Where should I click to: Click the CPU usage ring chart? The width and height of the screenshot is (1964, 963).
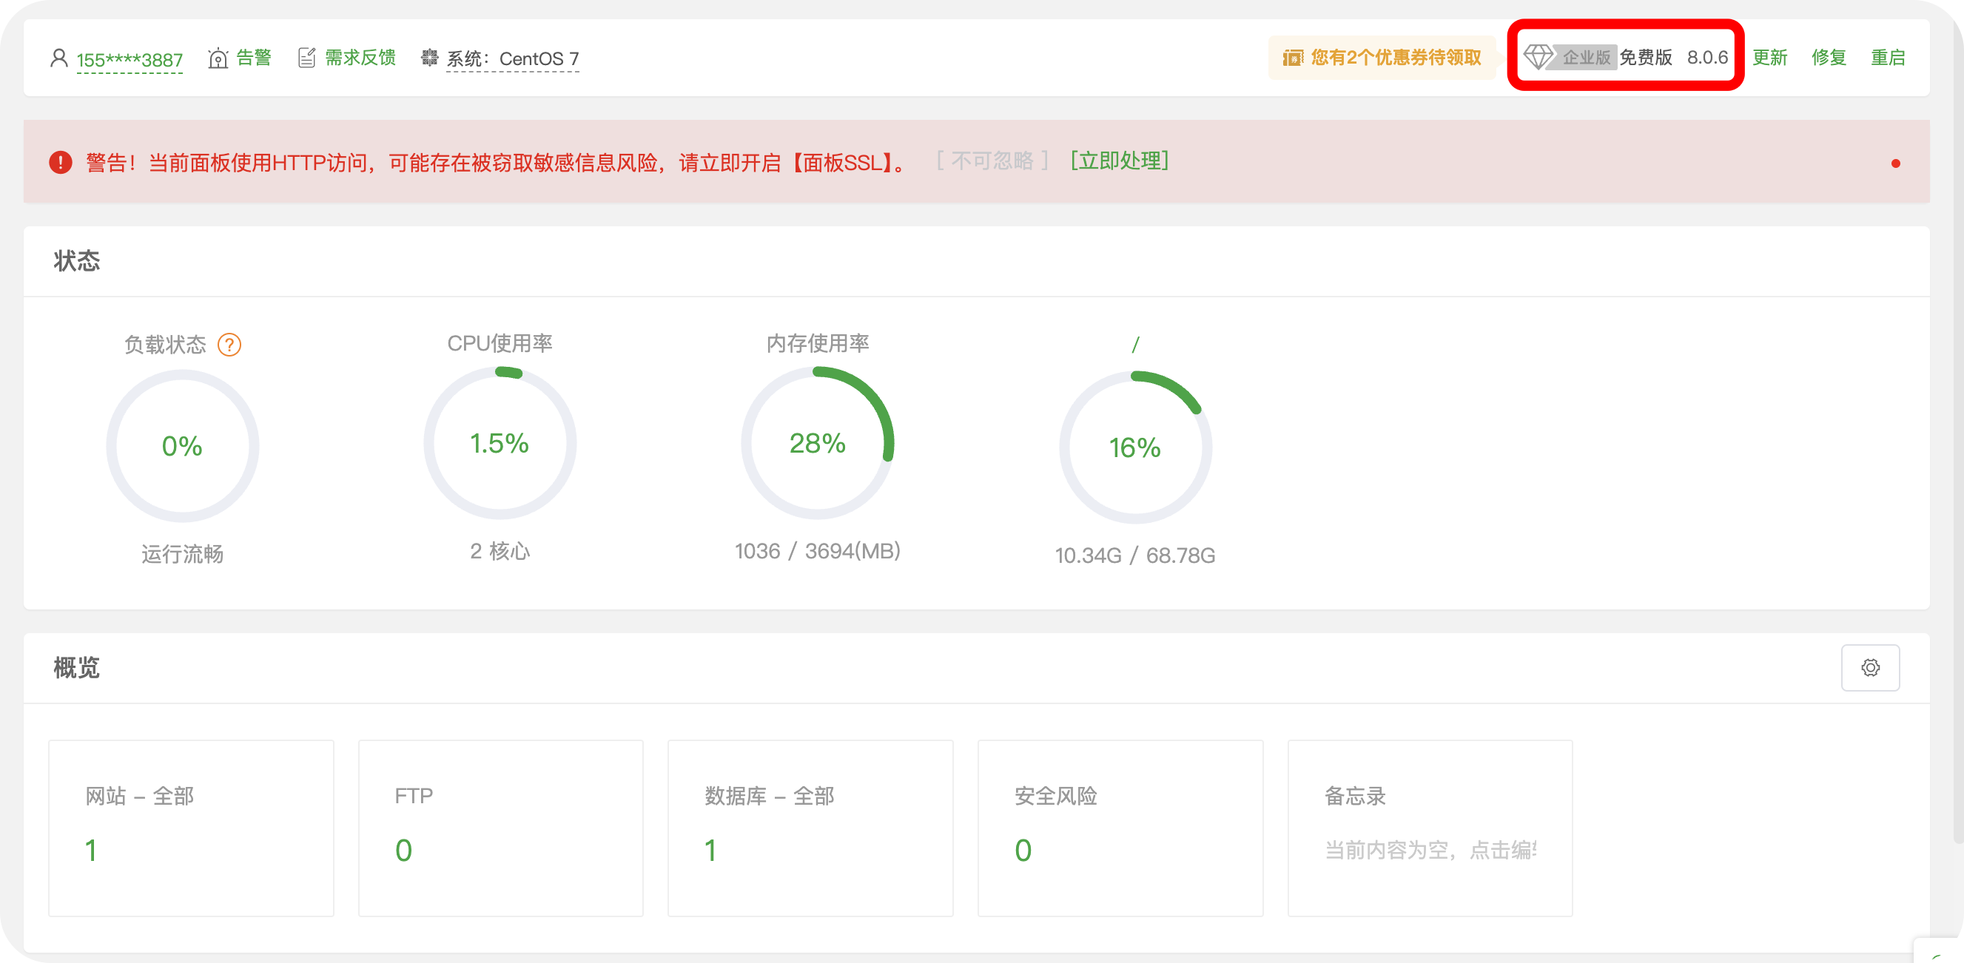tap(500, 442)
